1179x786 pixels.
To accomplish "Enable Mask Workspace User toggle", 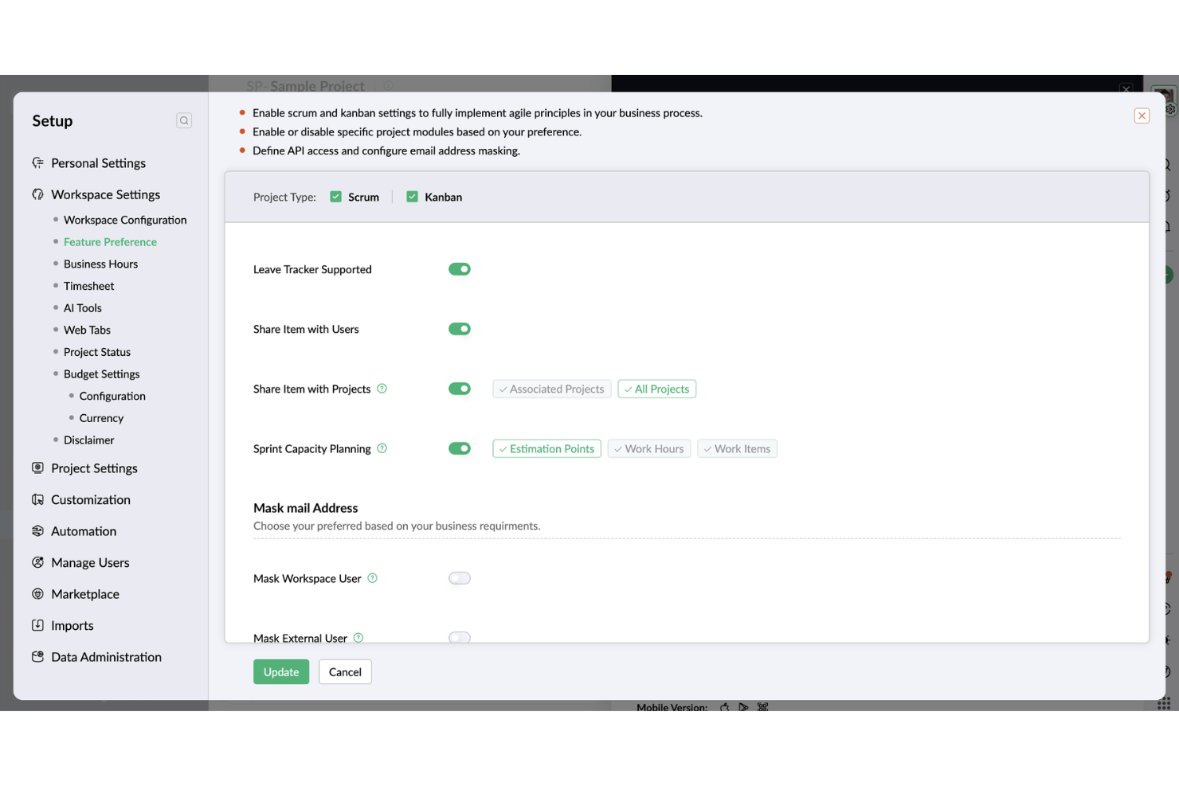I will [460, 578].
